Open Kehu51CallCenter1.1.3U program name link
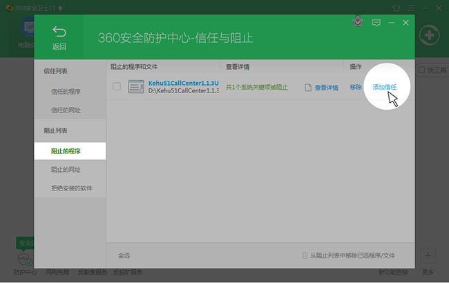This screenshot has height=283, width=449. (184, 84)
